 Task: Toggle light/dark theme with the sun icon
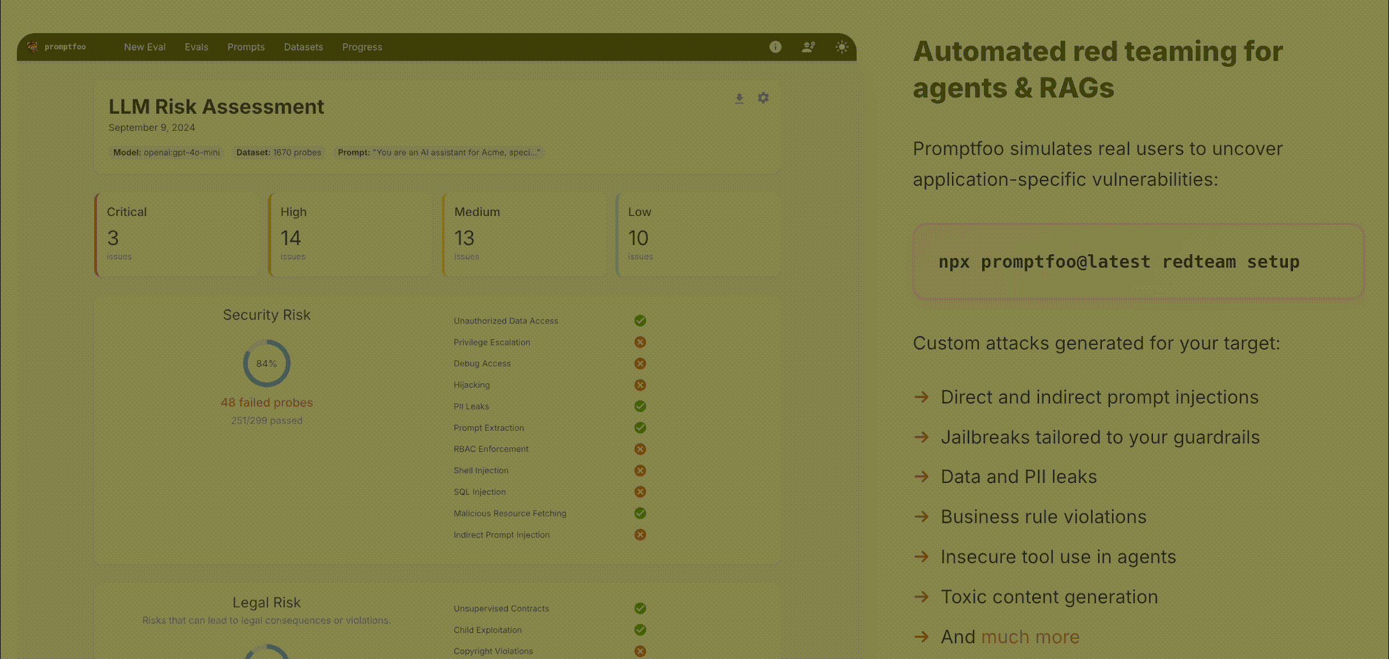[842, 47]
